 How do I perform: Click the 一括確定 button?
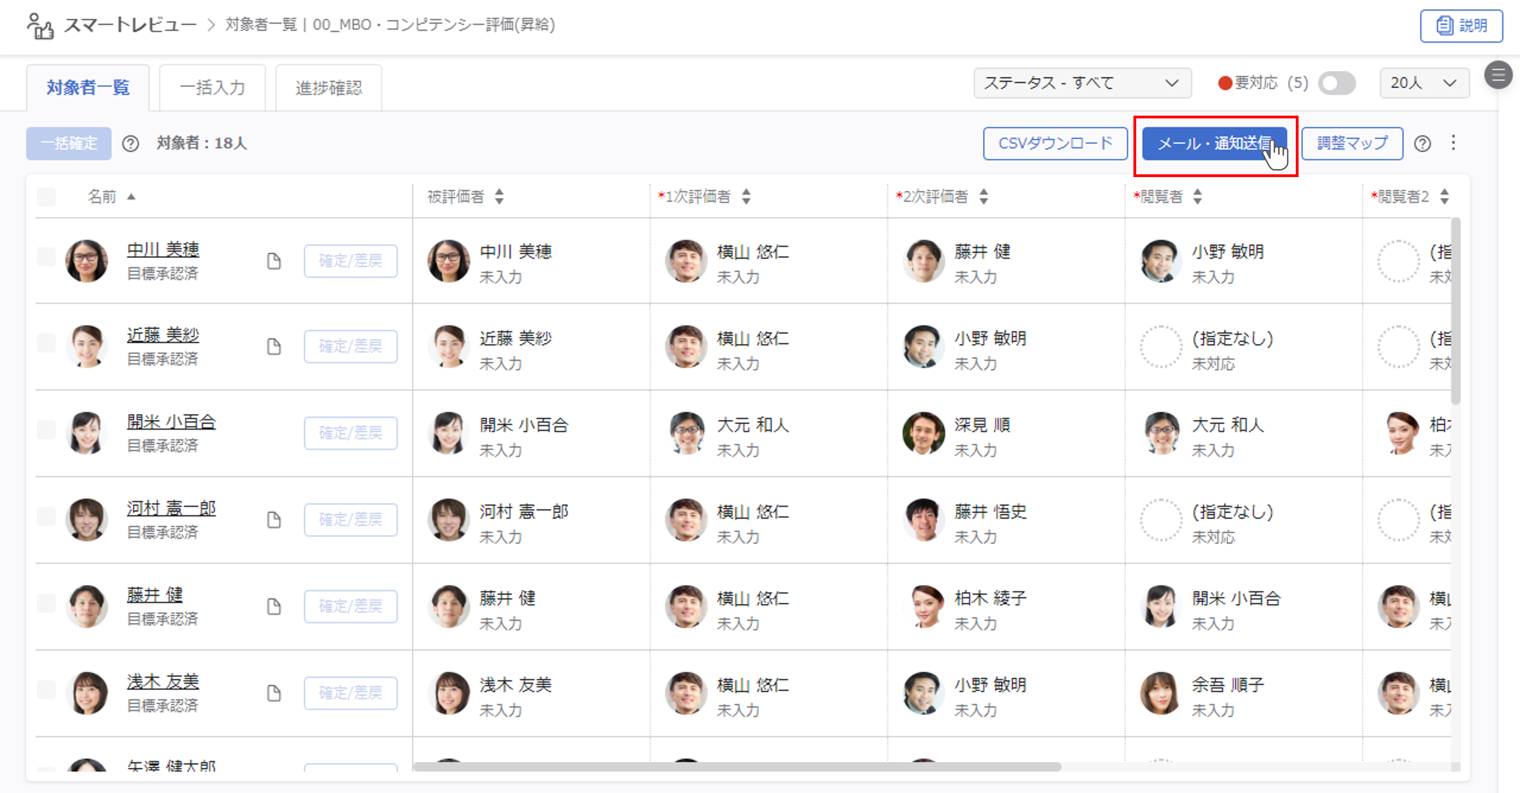point(68,143)
